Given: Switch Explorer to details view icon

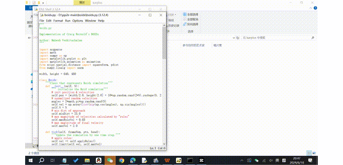Looking at the screenshot, I should pyautogui.click(x=309, y=153).
